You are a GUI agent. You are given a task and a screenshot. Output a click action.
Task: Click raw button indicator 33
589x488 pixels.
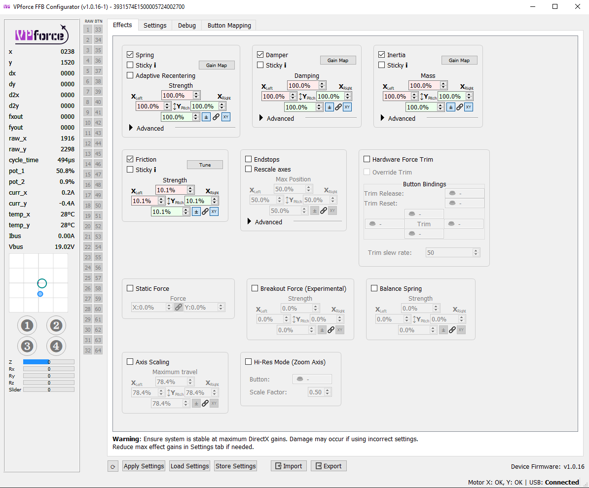[x=98, y=29]
